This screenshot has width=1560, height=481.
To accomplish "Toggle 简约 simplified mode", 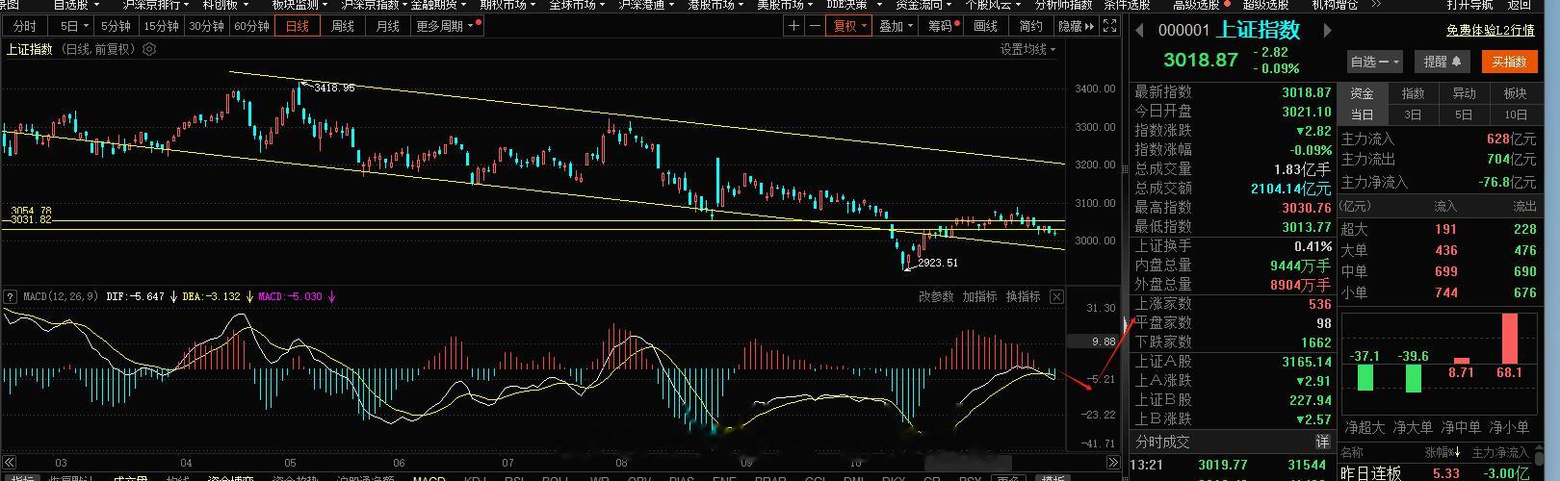I will point(1030,26).
